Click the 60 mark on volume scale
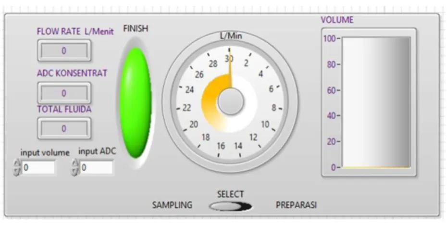Screen dimensions: 447x225 click(332, 90)
